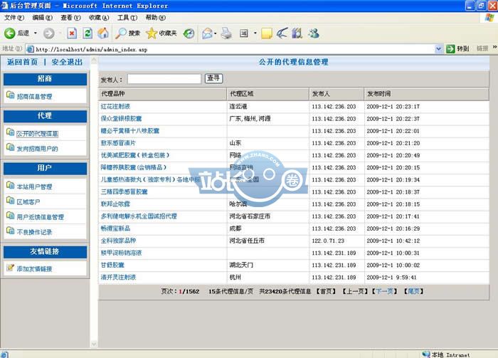Click icon beside 本站用户管理
498x358 pixels.
[11, 185]
